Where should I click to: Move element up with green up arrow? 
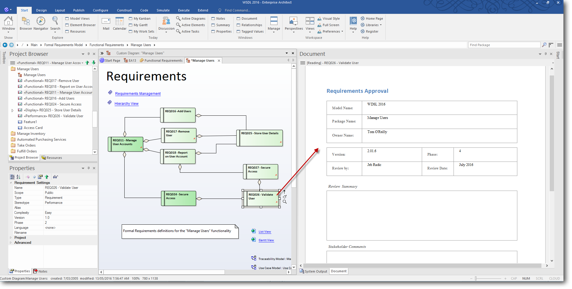(87, 63)
